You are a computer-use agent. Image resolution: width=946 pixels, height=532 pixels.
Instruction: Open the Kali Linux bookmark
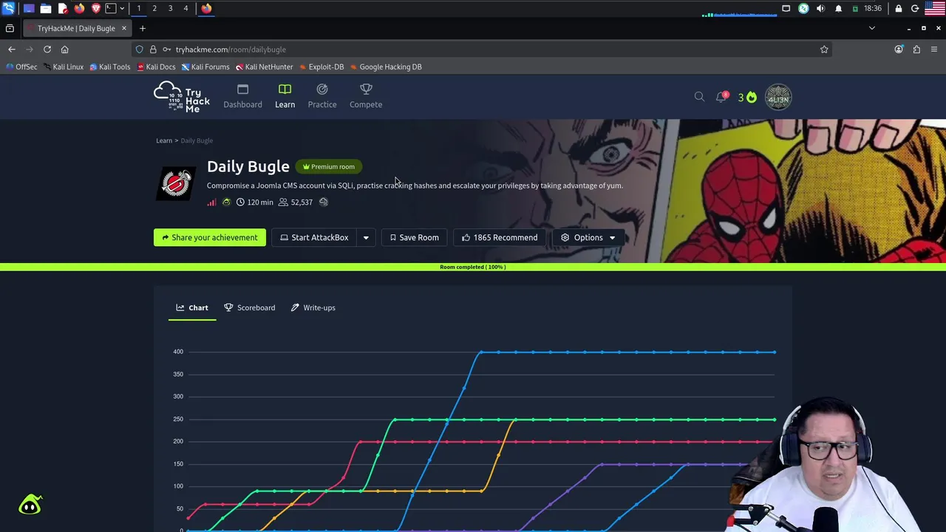click(63, 66)
